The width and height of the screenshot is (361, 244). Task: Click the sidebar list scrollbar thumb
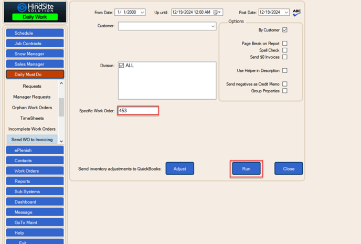point(61,107)
